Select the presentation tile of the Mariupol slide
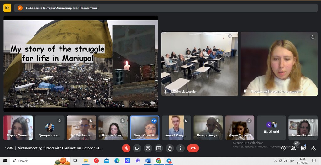 81,64
